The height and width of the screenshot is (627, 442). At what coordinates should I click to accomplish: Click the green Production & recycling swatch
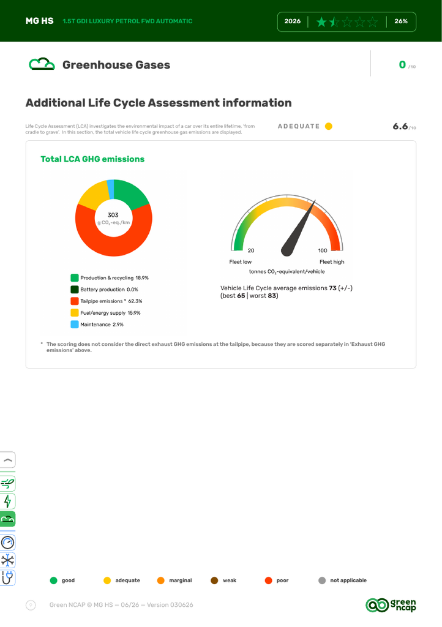[74, 278]
